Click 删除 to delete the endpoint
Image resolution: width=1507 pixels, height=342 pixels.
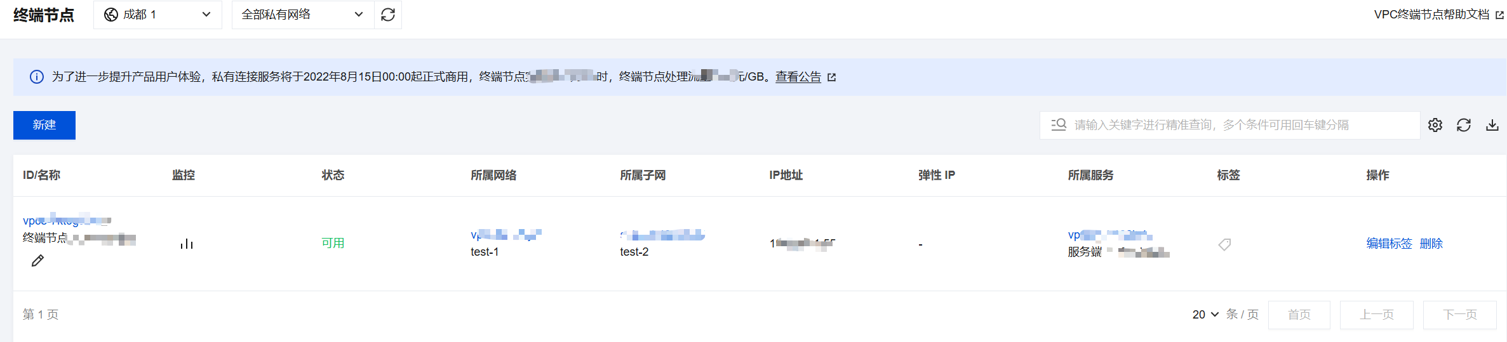1431,244
